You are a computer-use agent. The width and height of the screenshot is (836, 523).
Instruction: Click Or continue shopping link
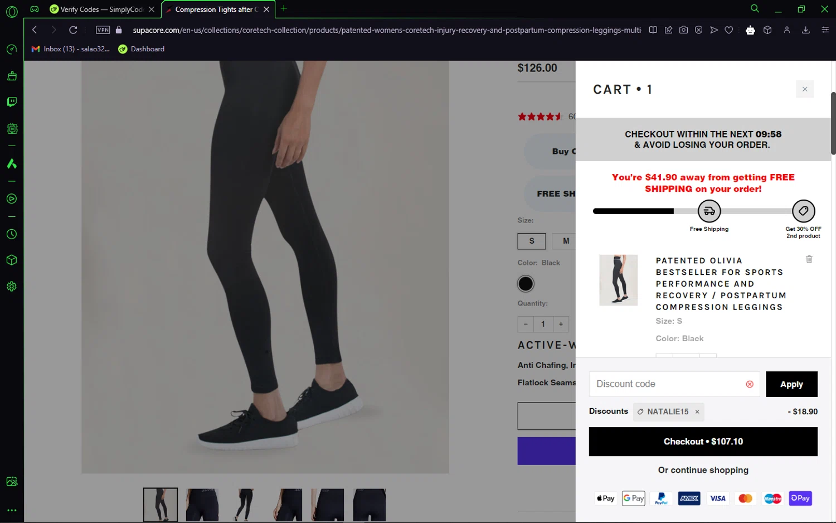point(703,470)
